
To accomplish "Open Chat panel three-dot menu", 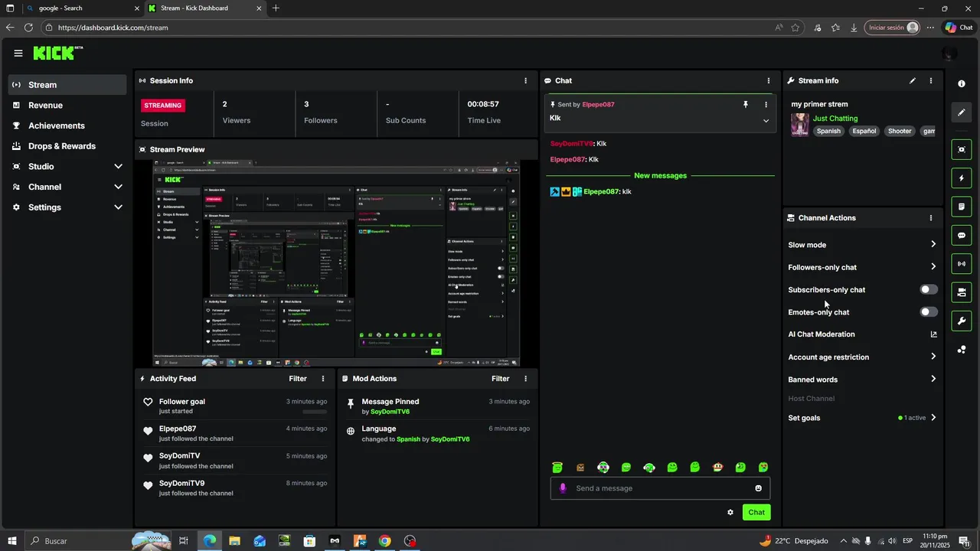I will (769, 80).
